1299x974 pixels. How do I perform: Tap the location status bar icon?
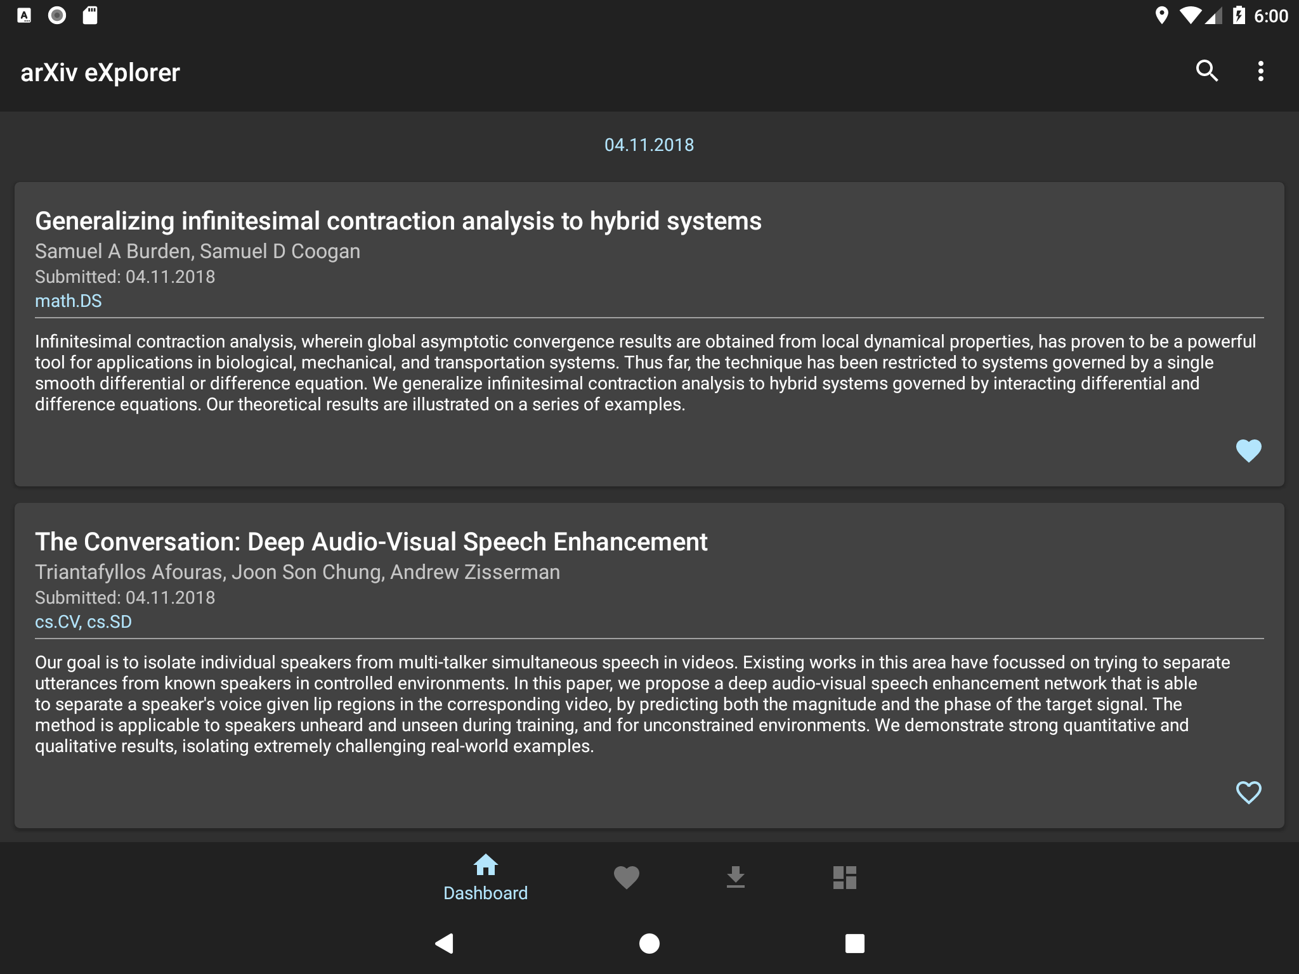(x=1161, y=15)
